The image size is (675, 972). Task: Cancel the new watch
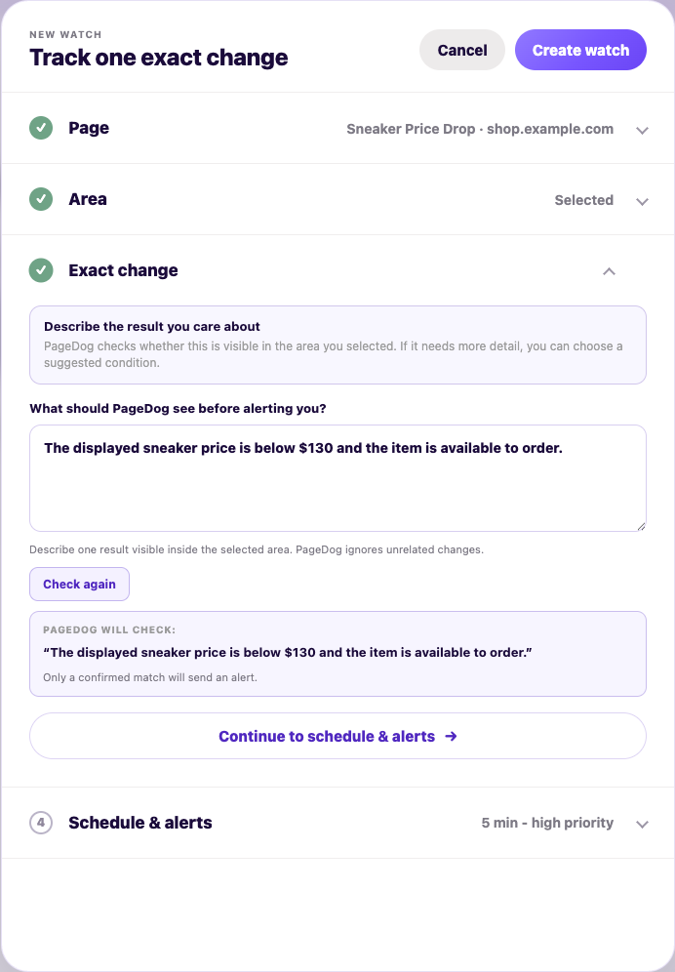[462, 50]
